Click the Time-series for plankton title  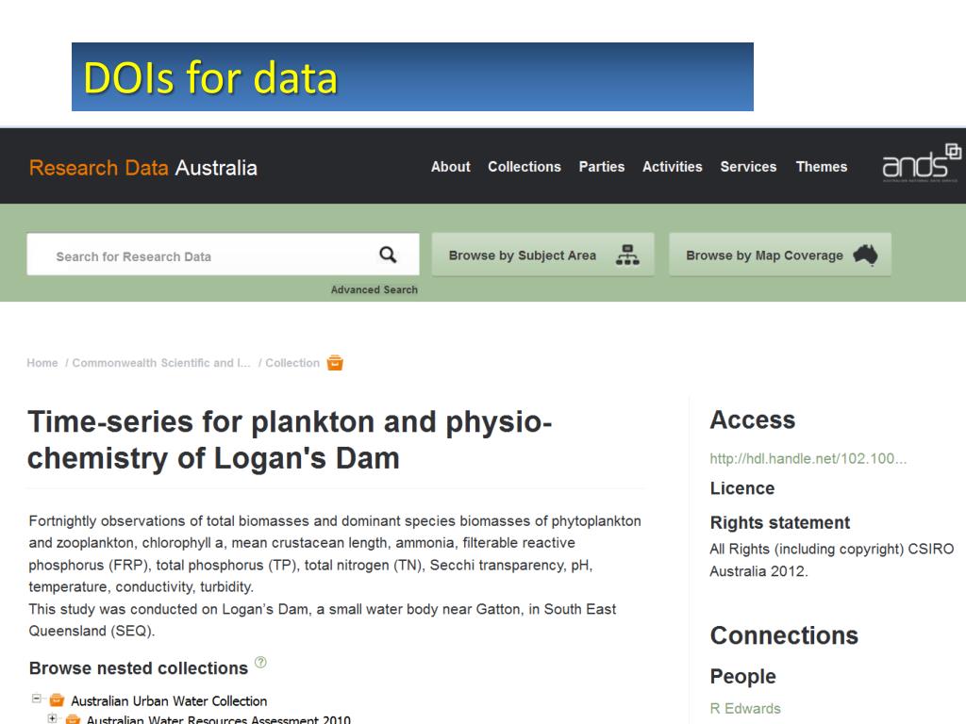tap(290, 439)
